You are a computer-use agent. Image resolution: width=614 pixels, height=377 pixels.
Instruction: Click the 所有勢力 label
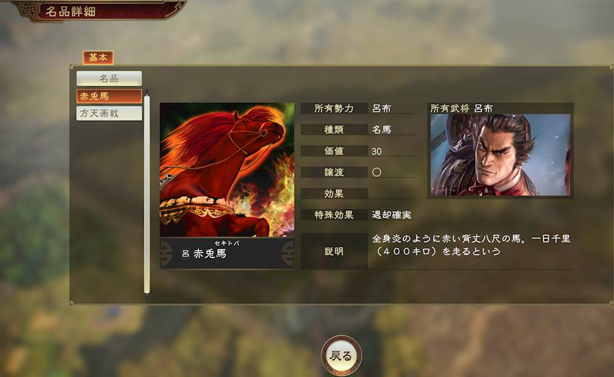click(334, 109)
